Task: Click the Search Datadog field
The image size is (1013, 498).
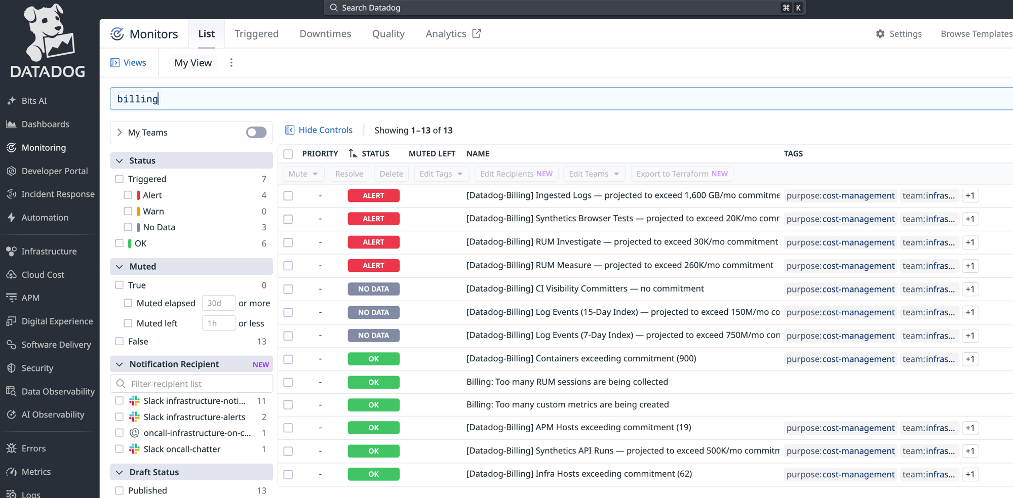Action: point(564,8)
